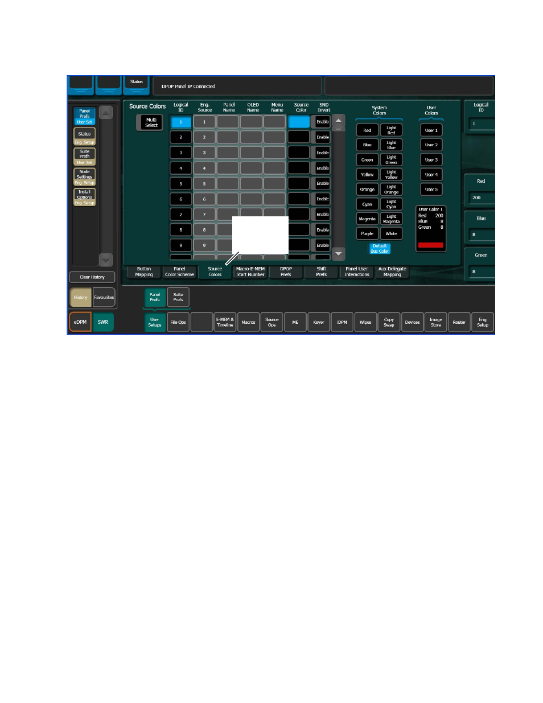Open Node Settings in sidebar

click(84, 177)
